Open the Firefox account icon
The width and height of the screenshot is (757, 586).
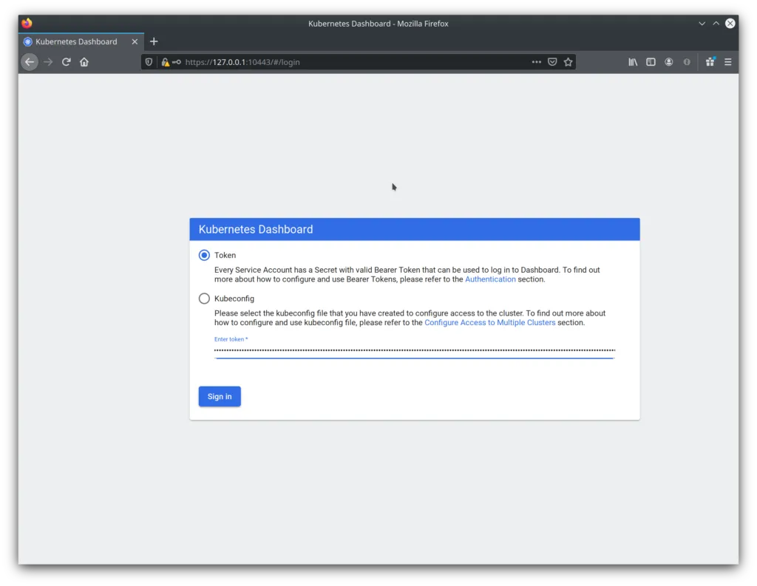(668, 62)
